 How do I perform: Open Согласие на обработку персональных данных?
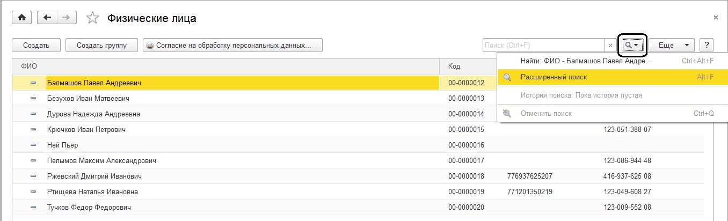click(x=232, y=46)
